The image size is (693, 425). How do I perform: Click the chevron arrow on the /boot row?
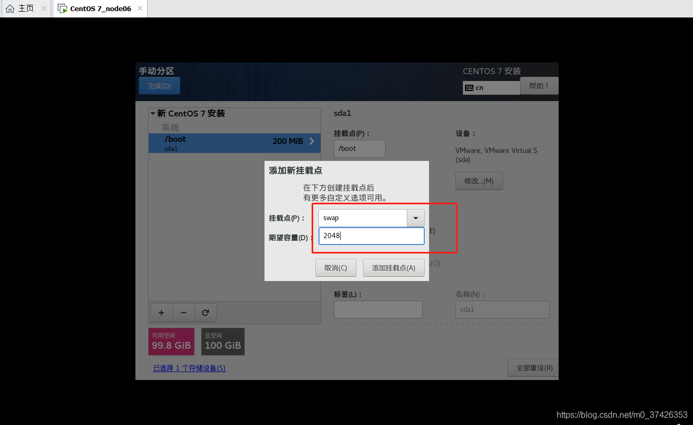coord(312,141)
